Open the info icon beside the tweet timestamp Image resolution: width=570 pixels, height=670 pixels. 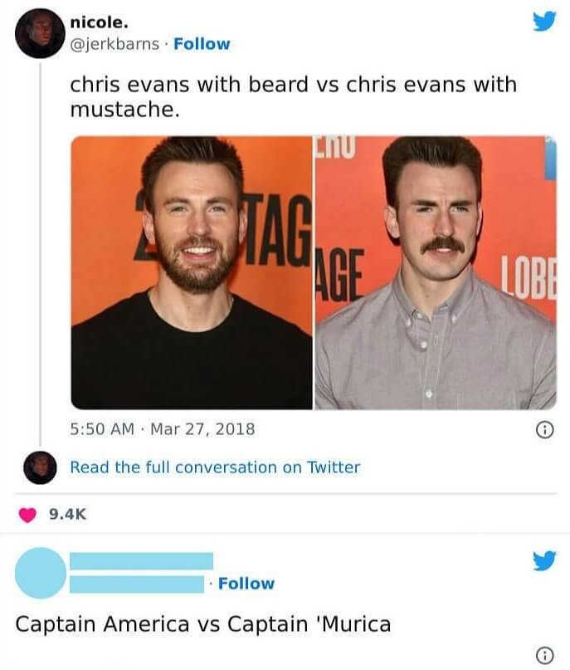[544, 430]
